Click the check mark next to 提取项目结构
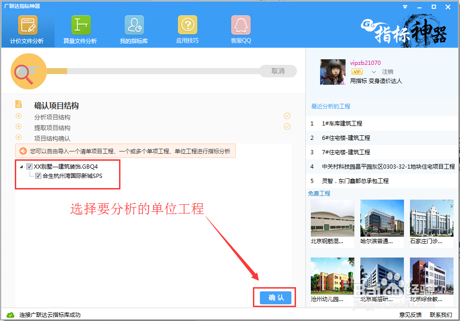 (287, 126)
